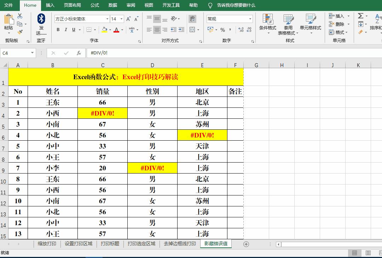The height and width of the screenshot is (258, 382).
Task: Switch to the 插入 ribbon tab
Action: tap(49, 5)
